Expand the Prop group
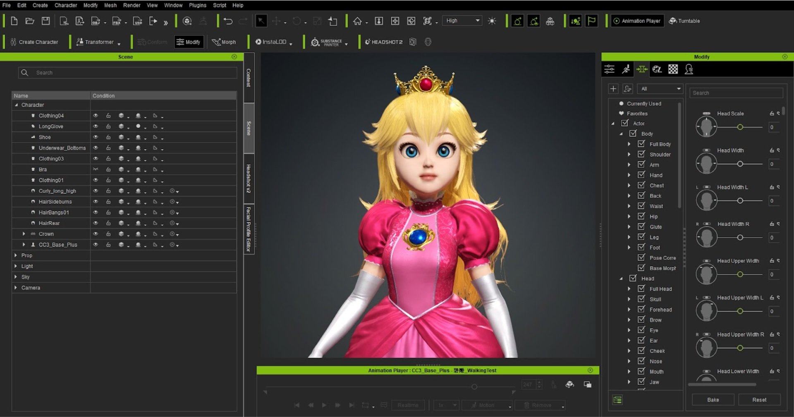This screenshot has width=794, height=417. coord(16,255)
